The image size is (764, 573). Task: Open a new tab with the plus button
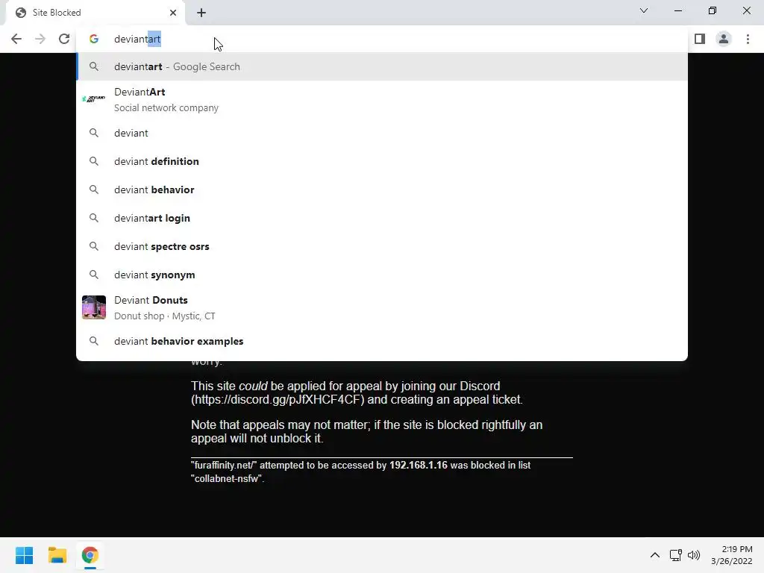tap(201, 13)
